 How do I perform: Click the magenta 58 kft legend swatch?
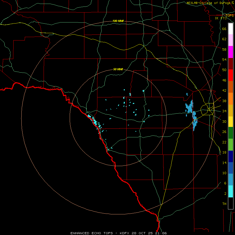pyautogui.click(x=231, y=52)
